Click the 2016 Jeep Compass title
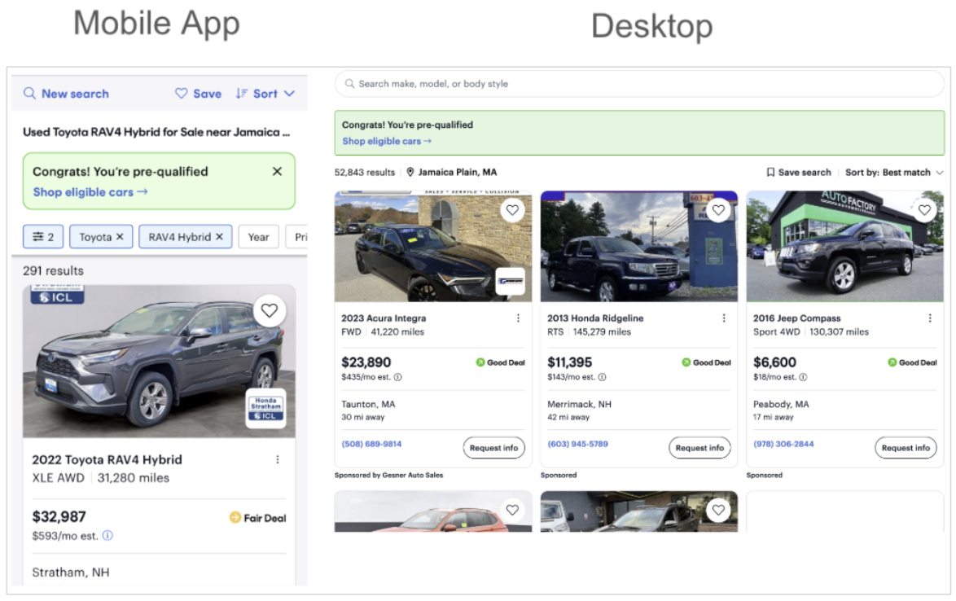 (797, 318)
